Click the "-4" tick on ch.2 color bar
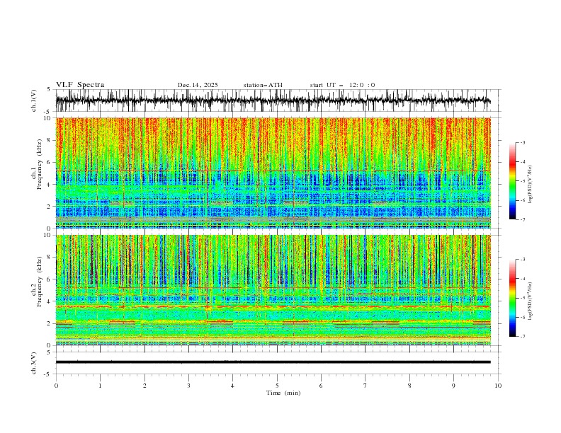This screenshot has width=561, height=433. [523, 279]
